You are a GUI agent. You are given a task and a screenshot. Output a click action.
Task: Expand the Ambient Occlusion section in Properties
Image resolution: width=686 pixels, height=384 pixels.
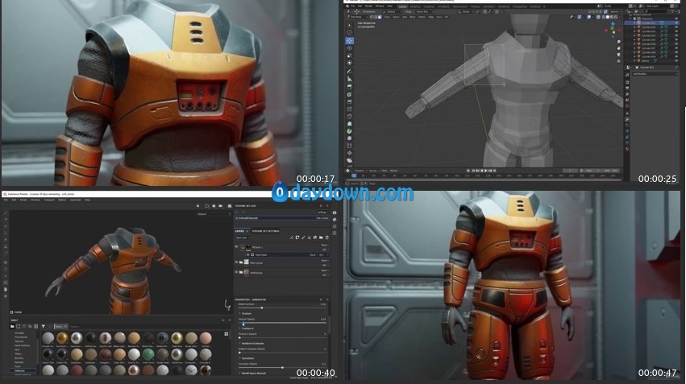click(253, 344)
